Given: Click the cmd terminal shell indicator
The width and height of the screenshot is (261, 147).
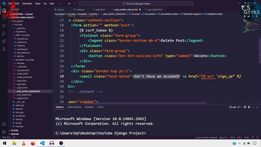Looking at the screenshot, I should 232,107.
